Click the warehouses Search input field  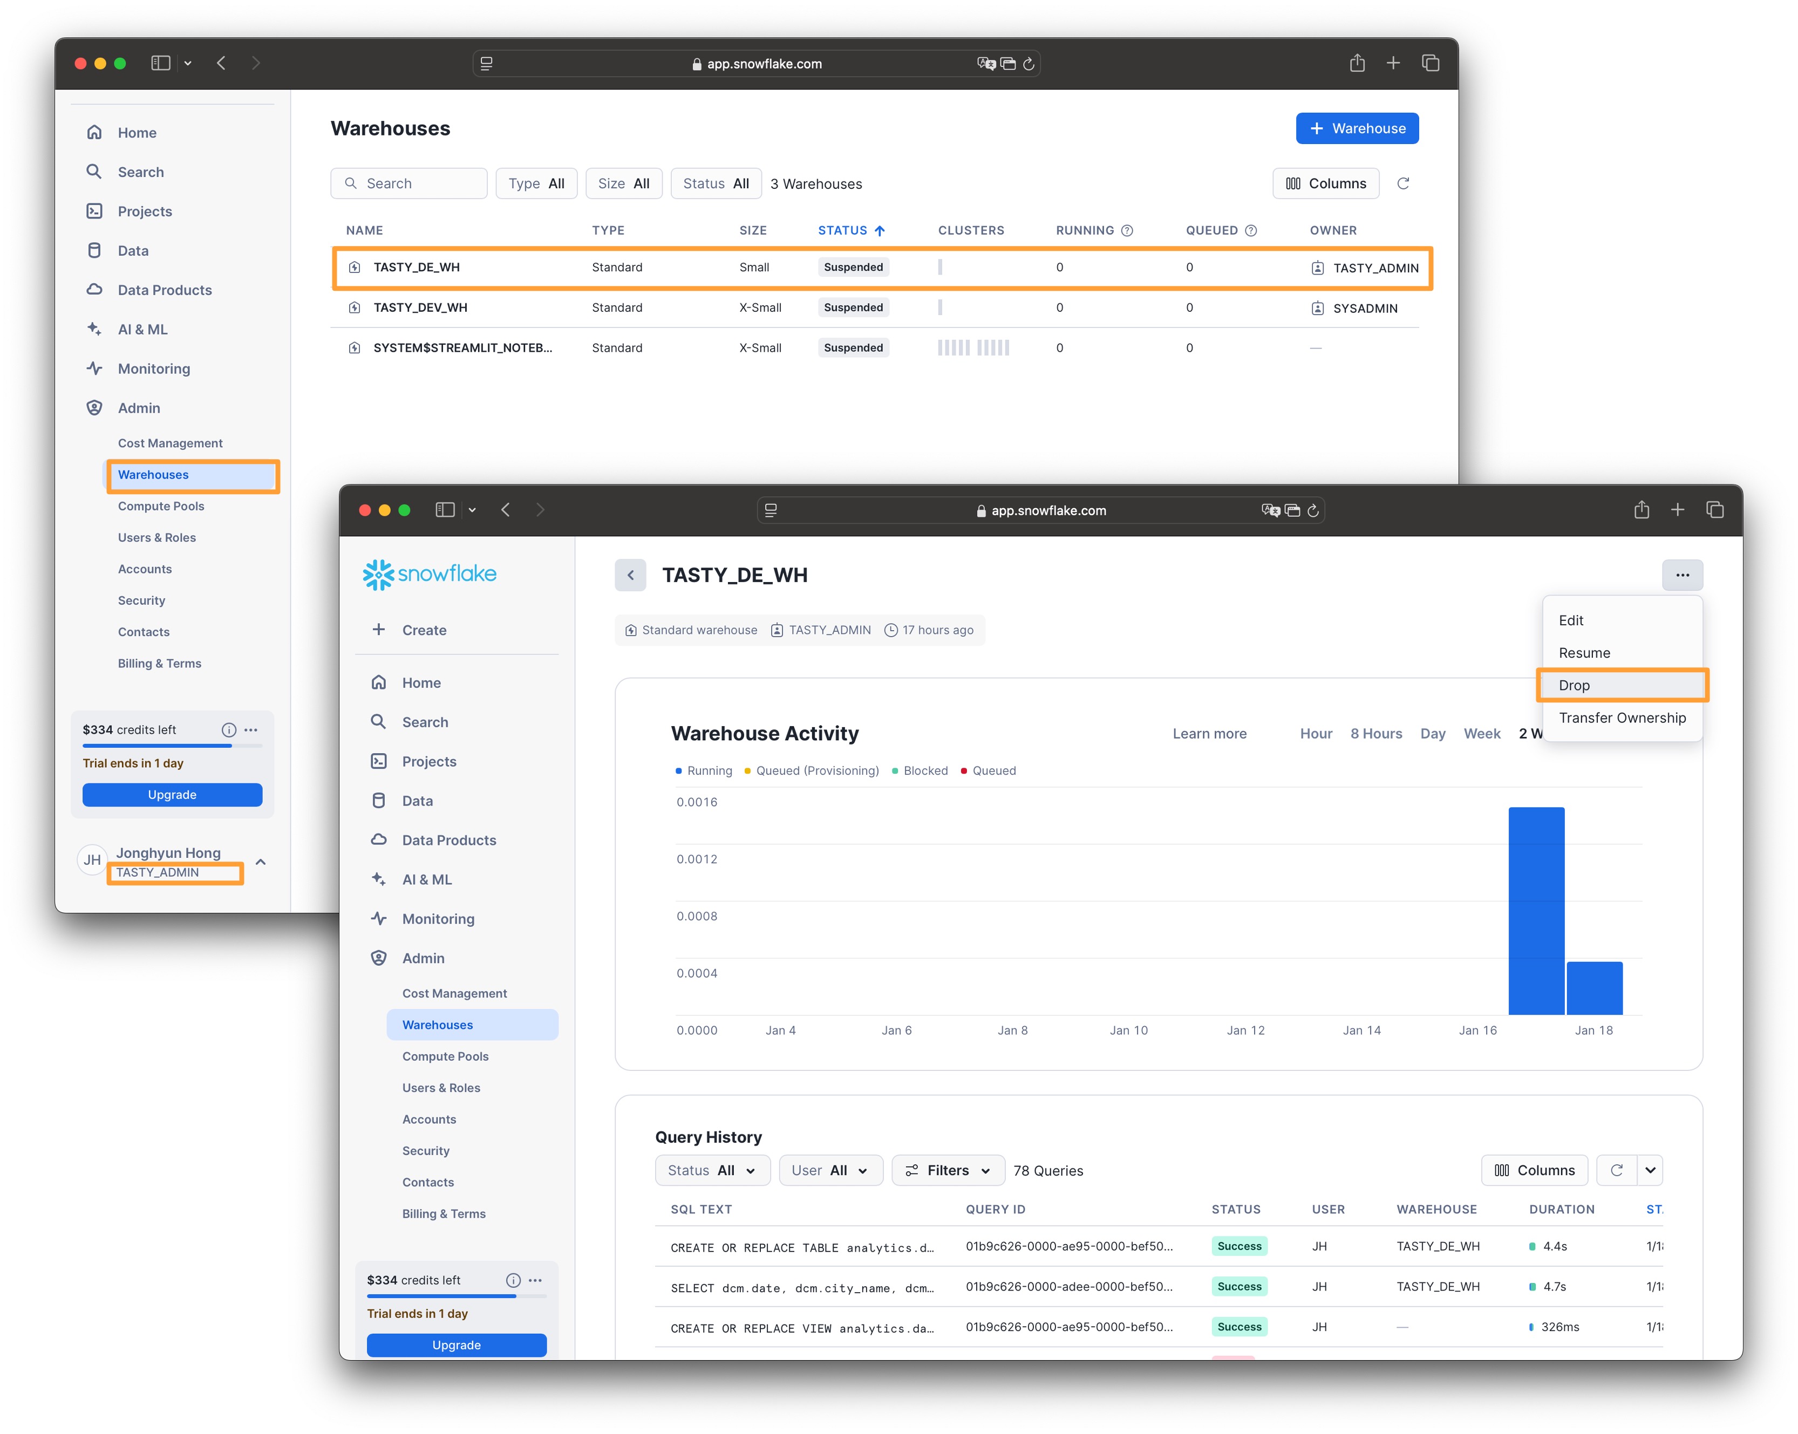(x=408, y=183)
